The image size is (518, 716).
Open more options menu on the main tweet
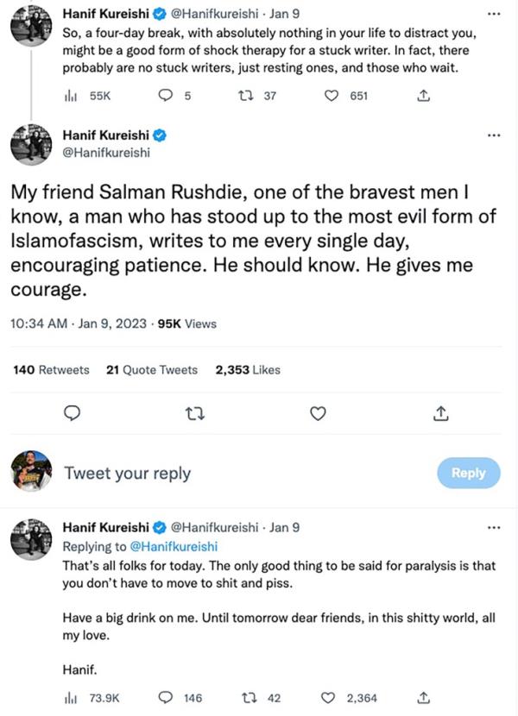coord(494,135)
